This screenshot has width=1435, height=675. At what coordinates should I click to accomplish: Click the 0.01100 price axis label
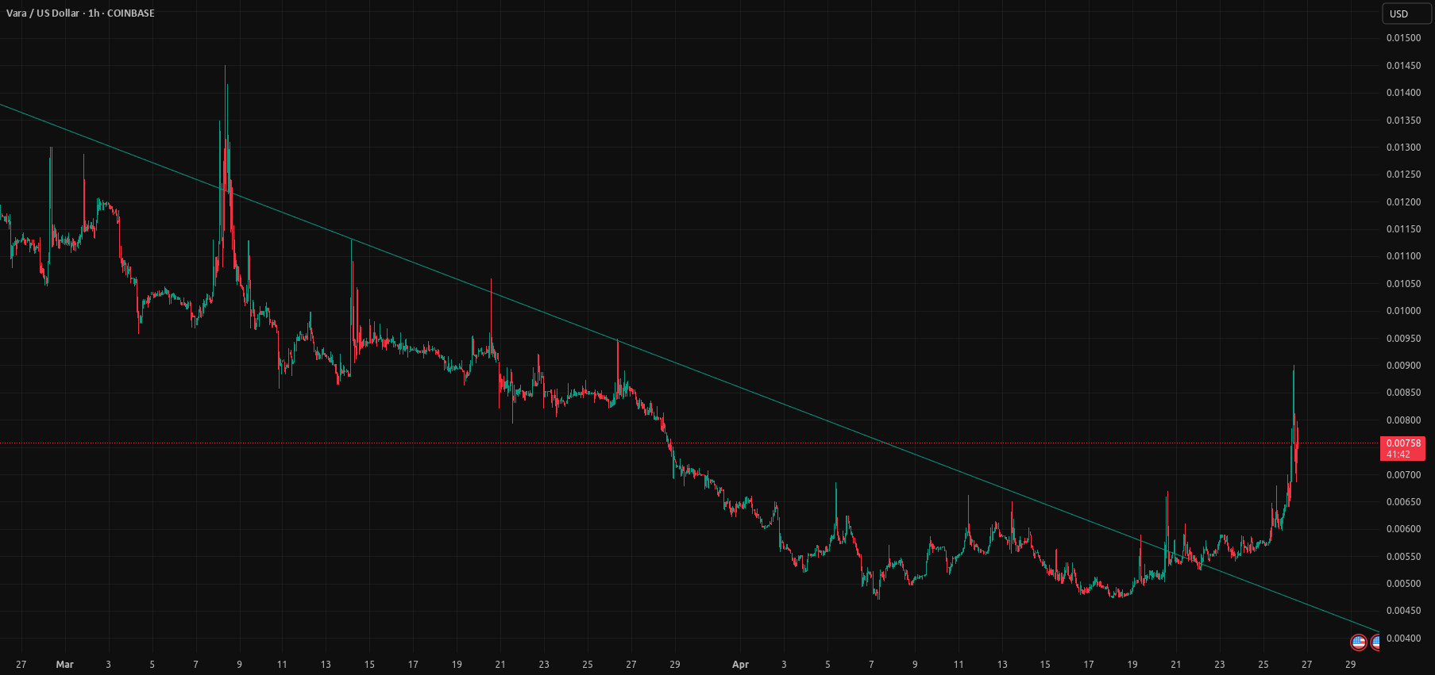[x=1403, y=256]
